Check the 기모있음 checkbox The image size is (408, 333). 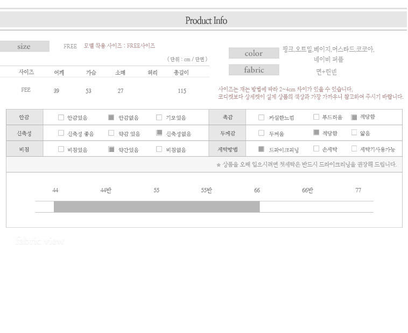coord(159,118)
